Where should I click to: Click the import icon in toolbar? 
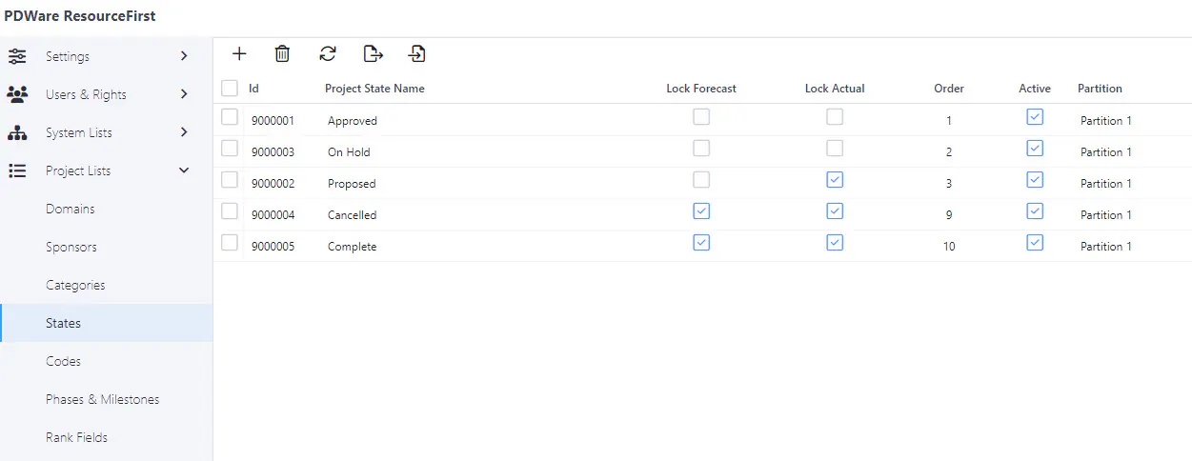(x=416, y=54)
